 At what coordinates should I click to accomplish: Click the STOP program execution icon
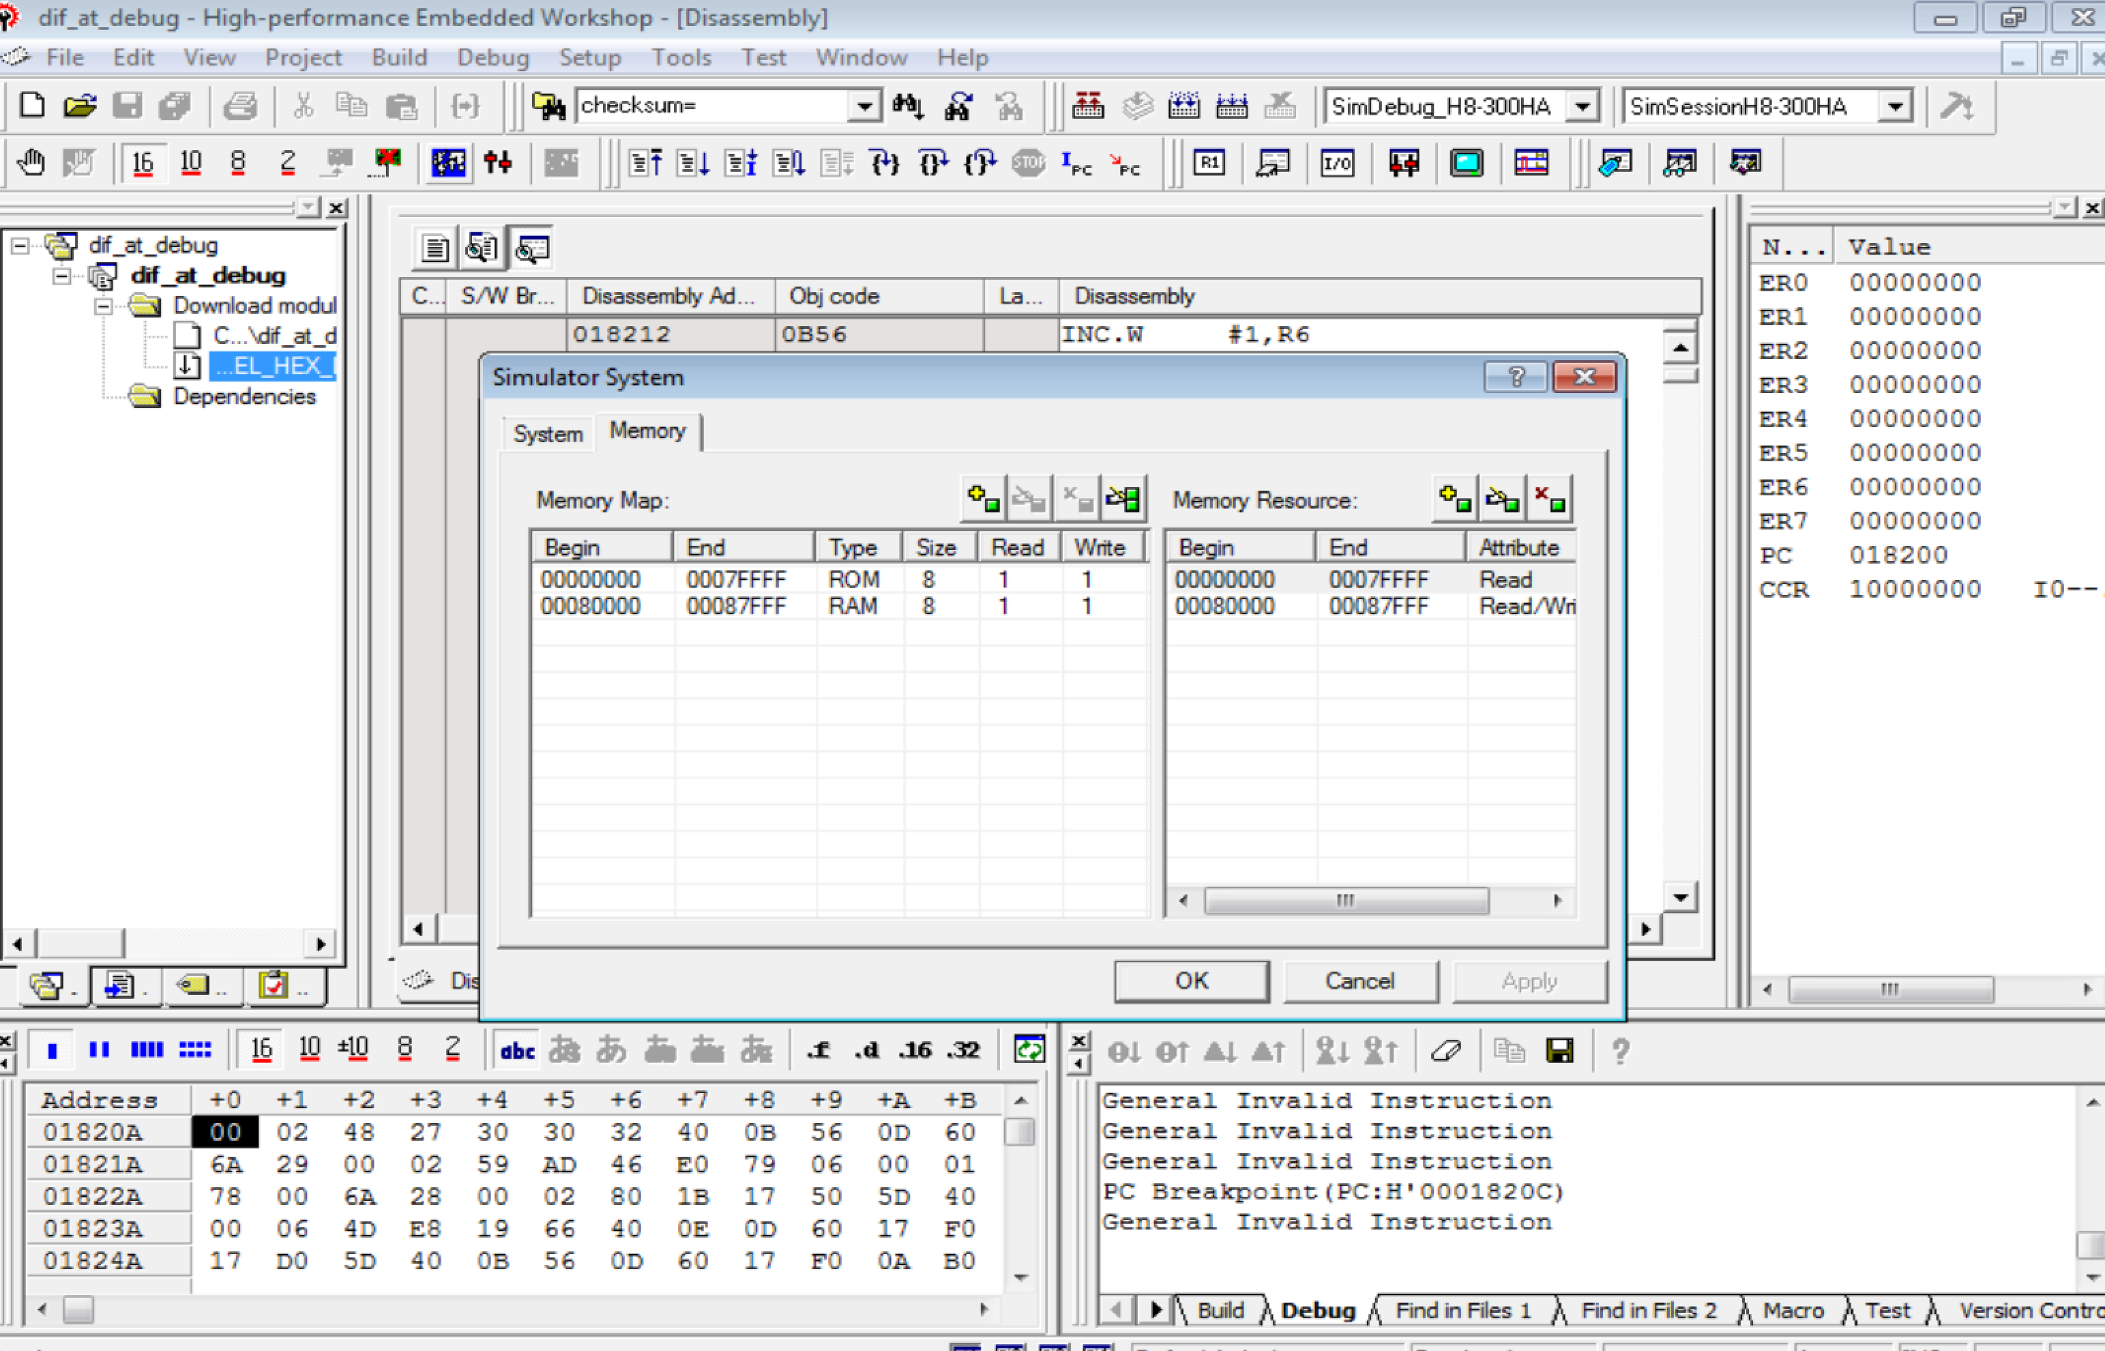(x=1029, y=163)
